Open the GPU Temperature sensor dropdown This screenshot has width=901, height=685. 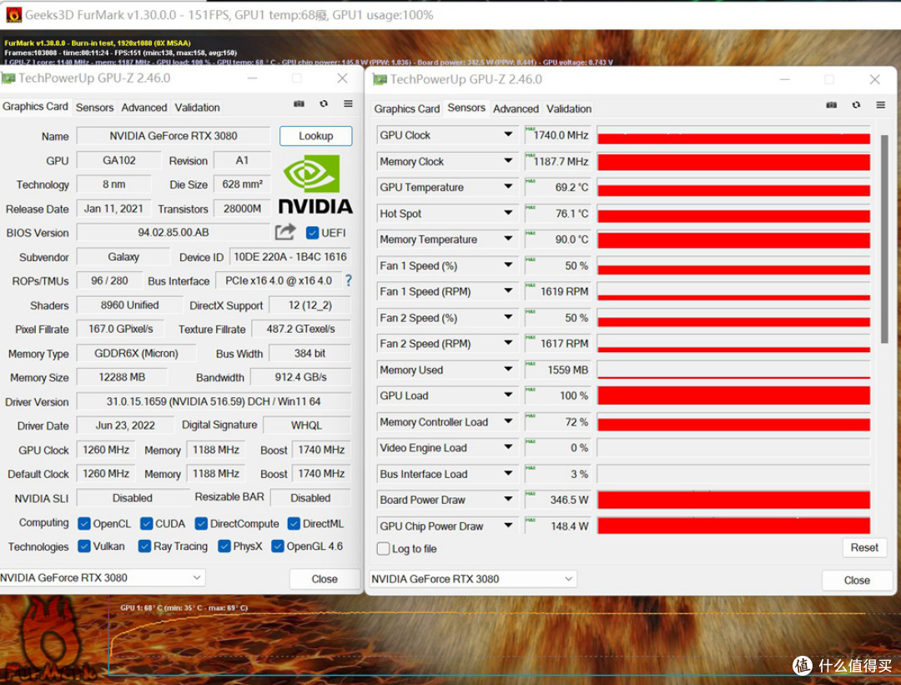[508, 187]
